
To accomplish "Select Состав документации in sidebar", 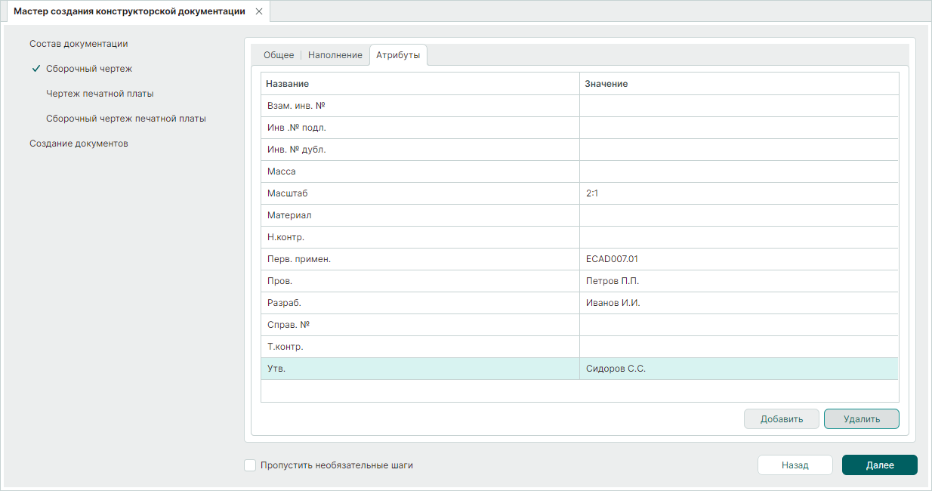I will tap(79, 44).
